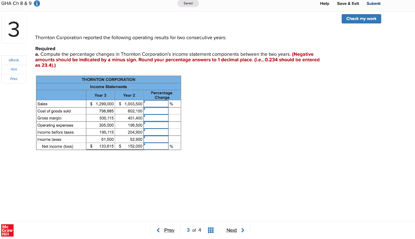Click the 3 of 4 page indicator
The image size is (415, 239).
[194, 230]
